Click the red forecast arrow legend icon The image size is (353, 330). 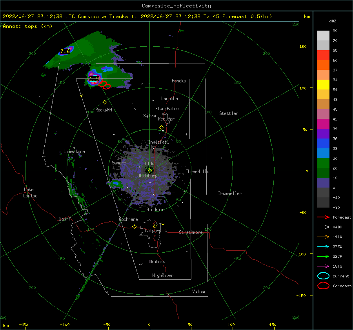tap(323, 217)
